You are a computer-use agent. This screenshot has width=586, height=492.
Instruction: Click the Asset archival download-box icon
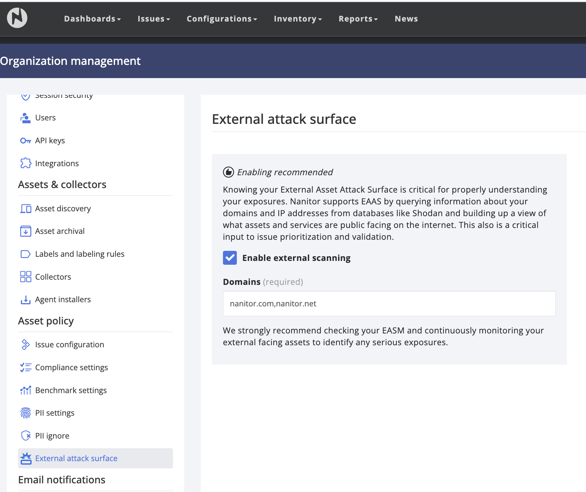click(x=26, y=231)
